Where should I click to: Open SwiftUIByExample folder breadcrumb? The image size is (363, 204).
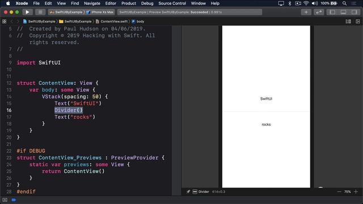75,22
